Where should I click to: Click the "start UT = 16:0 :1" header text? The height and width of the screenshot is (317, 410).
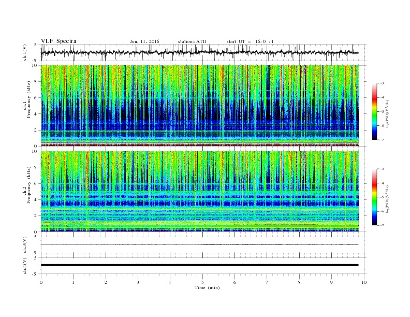tap(250, 41)
